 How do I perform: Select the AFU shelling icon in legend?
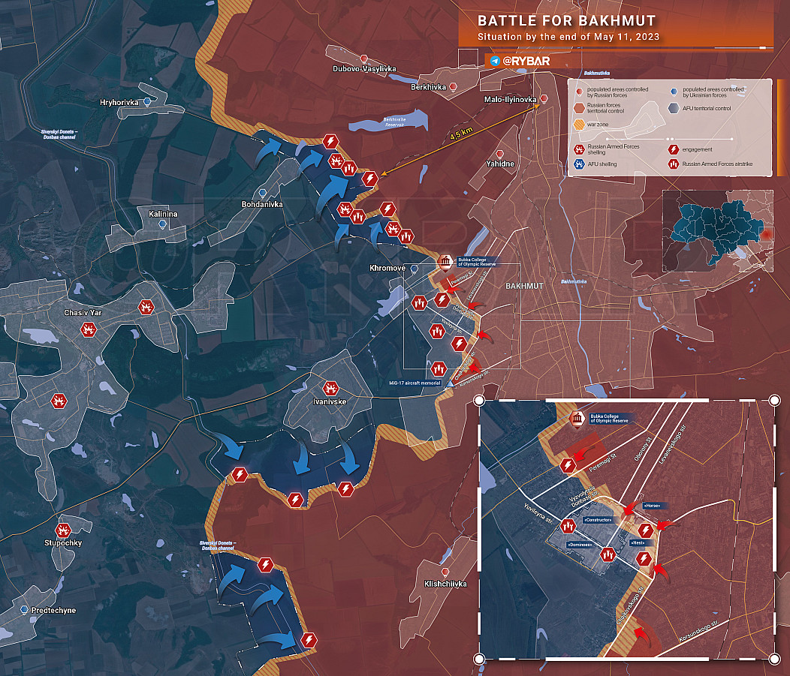point(578,164)
